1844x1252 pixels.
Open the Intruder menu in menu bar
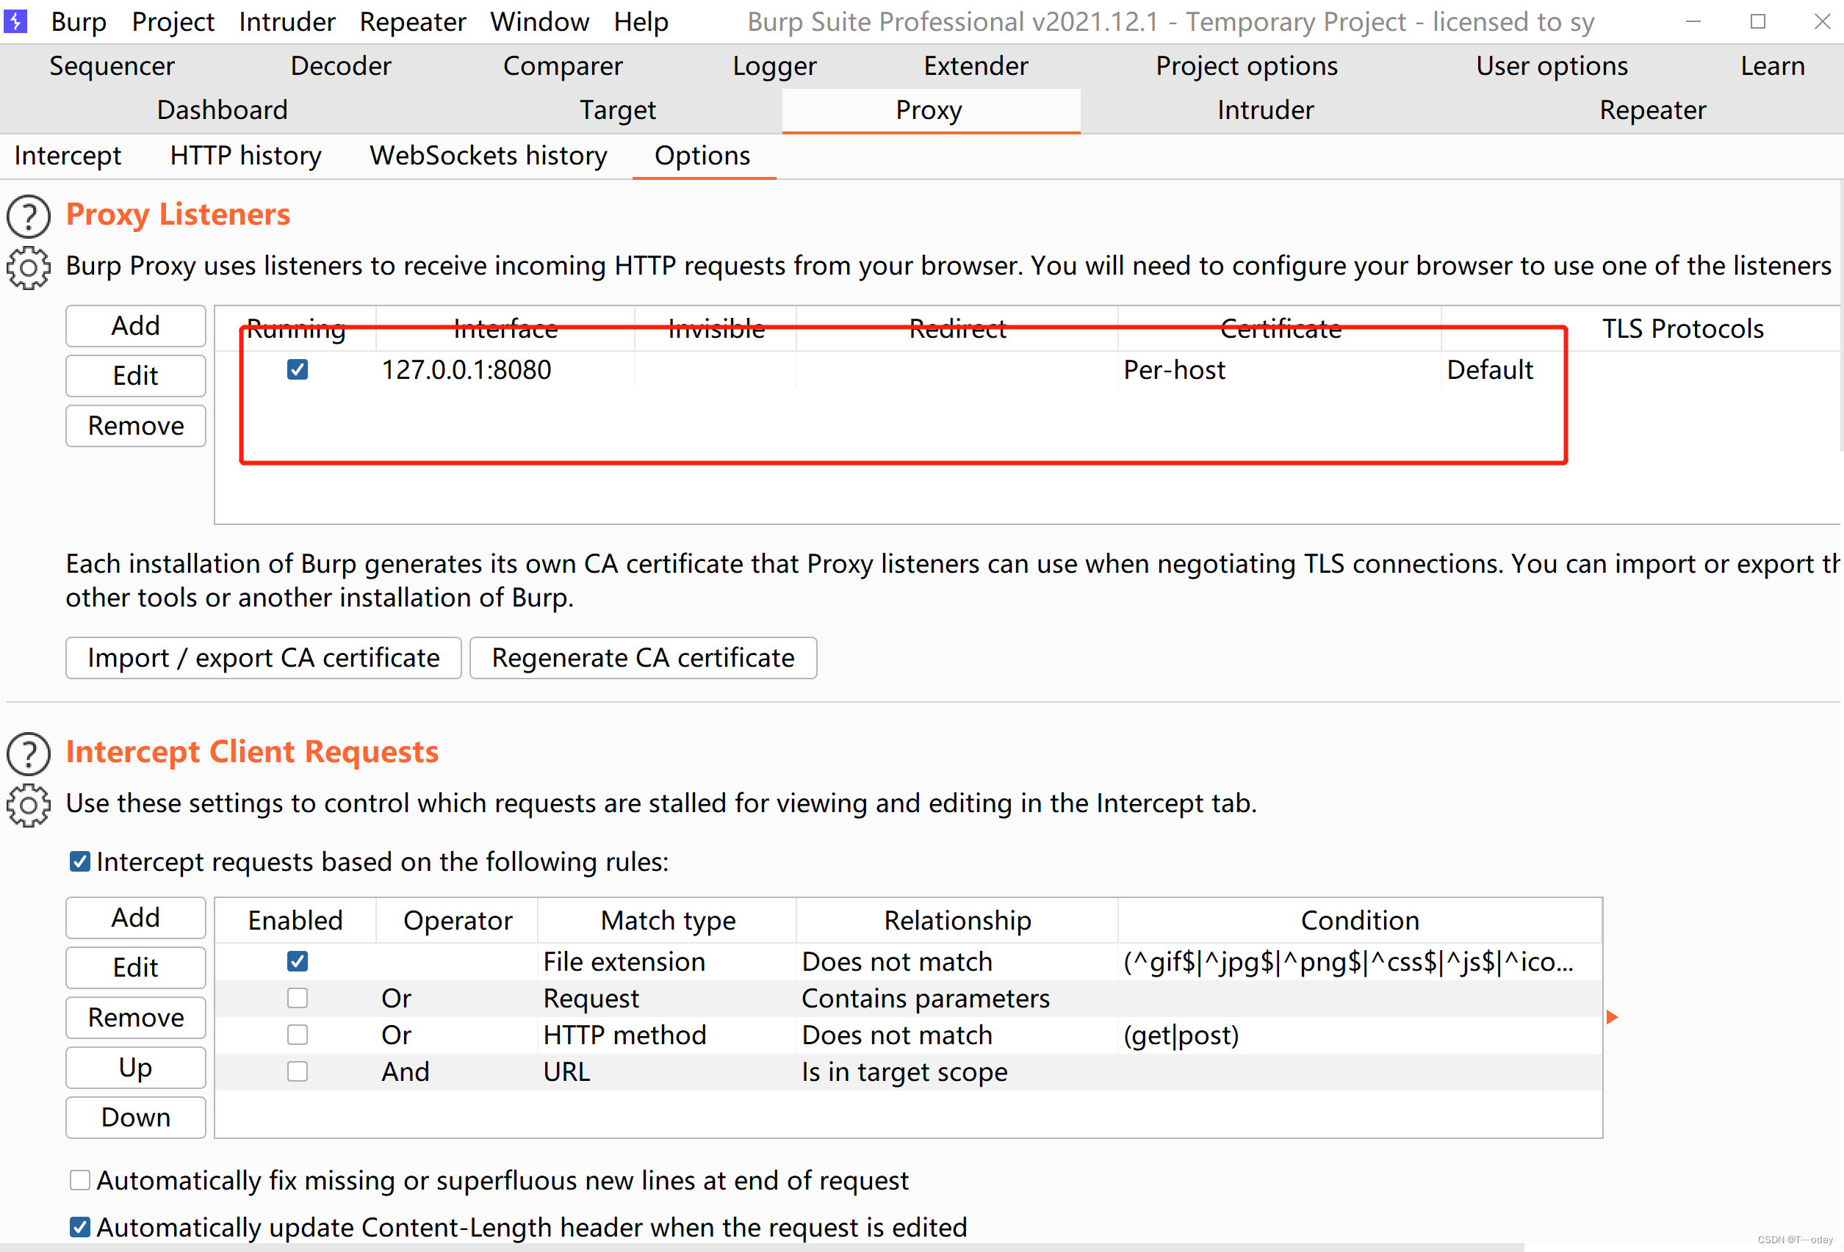(287, 21)
